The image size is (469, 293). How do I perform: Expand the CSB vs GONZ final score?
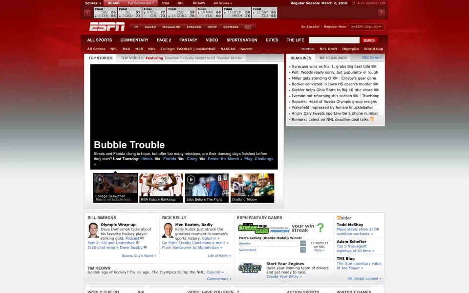pos(181,13)
